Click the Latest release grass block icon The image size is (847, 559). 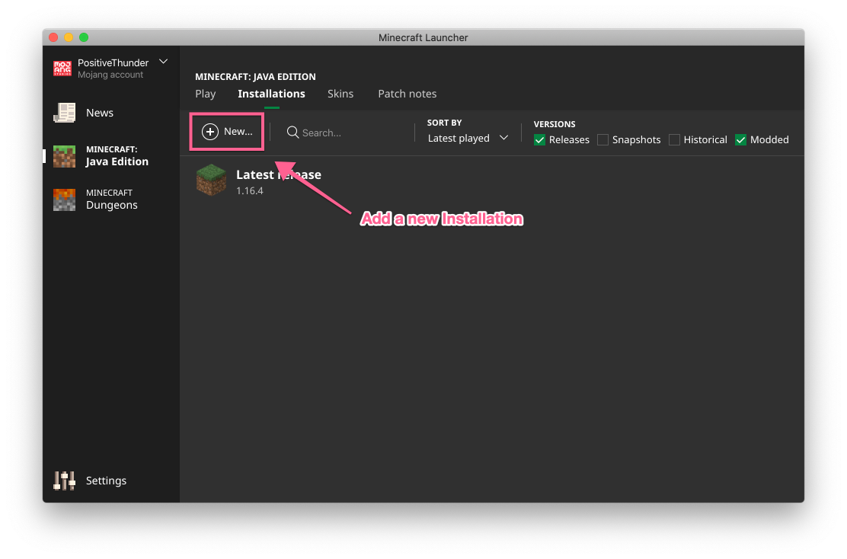211,180
